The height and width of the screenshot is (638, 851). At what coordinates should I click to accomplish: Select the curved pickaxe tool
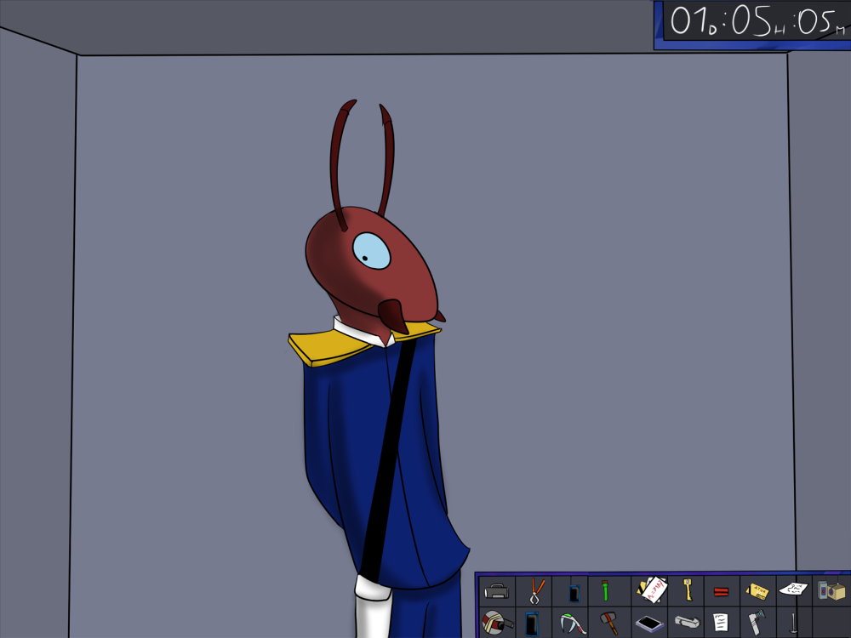point(572,624)
